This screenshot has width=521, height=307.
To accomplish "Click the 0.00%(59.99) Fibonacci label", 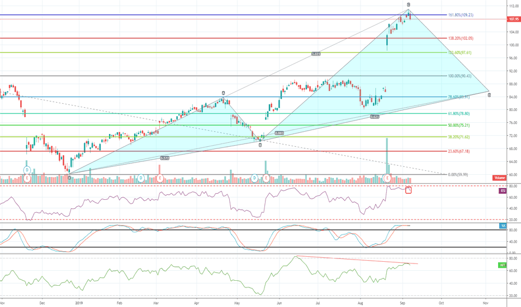I will pos(458,175).
